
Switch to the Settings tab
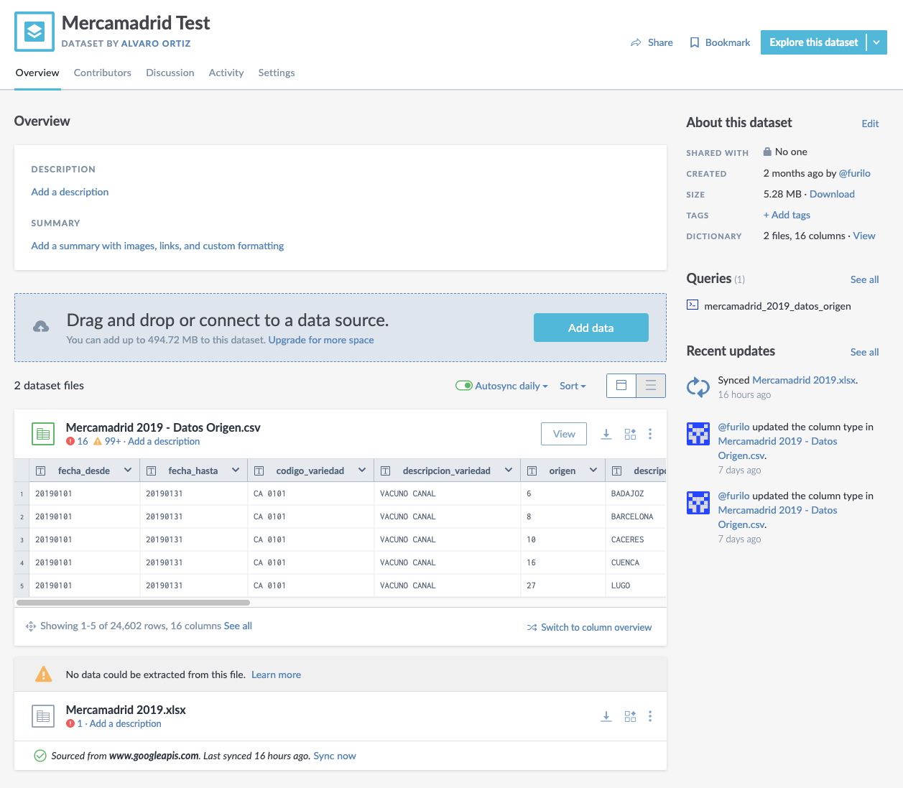coord(277,73)
